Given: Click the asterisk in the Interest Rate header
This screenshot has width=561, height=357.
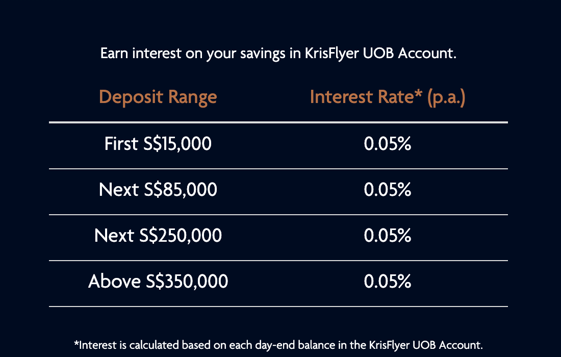Looking at the screenshot, I should pyautogui.click(x=418, y=93).
